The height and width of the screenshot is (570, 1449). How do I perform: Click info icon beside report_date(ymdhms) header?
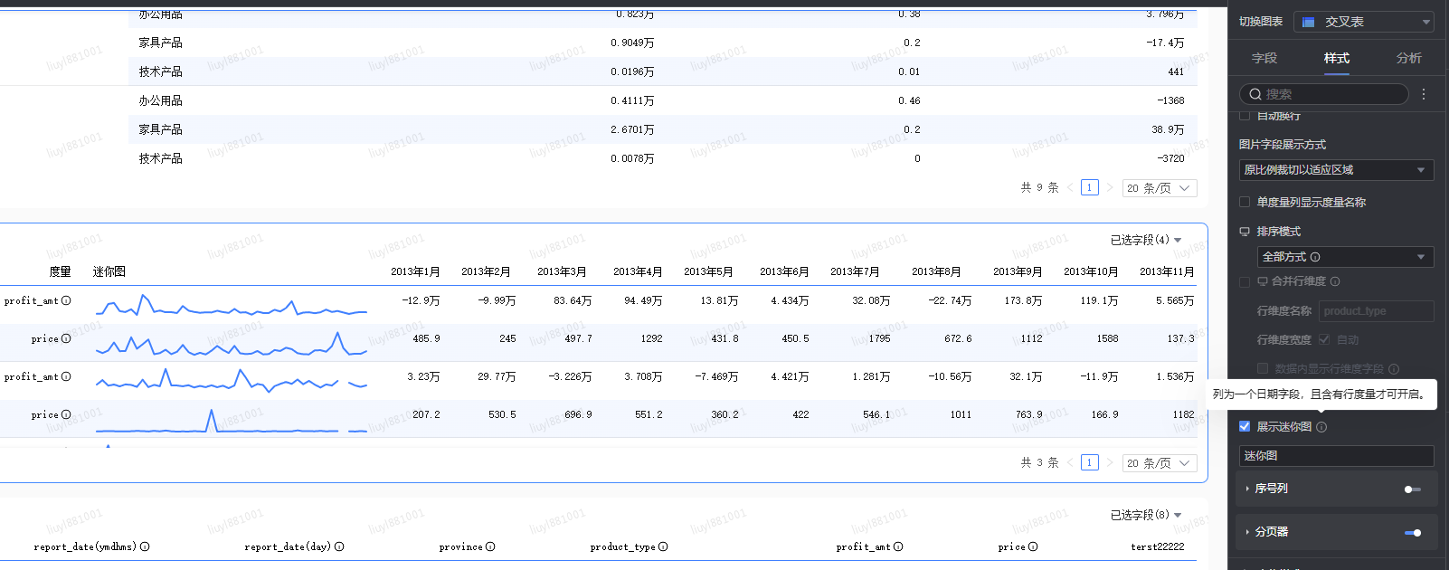coord(145,546)
